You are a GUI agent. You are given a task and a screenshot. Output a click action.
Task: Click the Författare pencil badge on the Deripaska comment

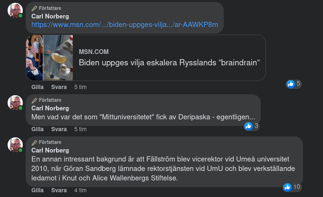(x=34, y=100)
